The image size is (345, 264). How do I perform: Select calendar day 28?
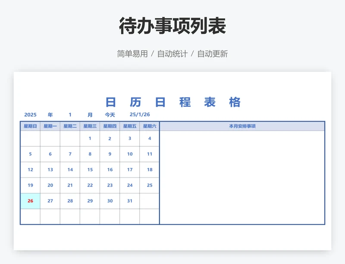(x=70, y=201)
